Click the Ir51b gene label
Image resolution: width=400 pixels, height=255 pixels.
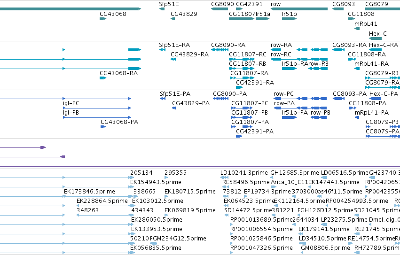[289, 14]
